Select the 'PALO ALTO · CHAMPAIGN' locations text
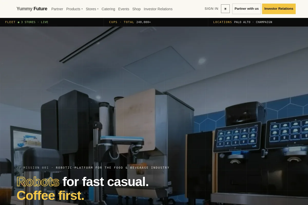The height and width of the screenshot is (205, 308). (253, 22)
